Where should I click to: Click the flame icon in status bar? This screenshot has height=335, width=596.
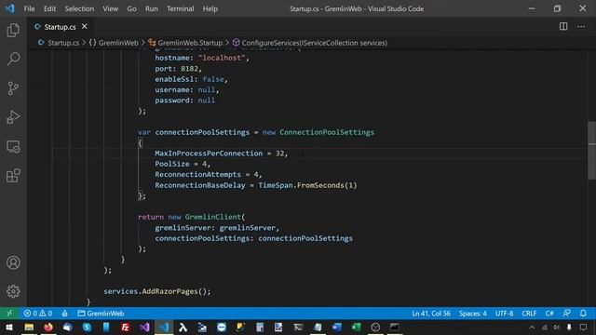(x=64, y=314)
